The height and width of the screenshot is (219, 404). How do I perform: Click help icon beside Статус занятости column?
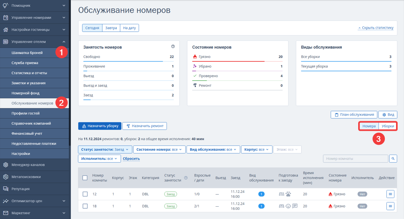[186, 178]
